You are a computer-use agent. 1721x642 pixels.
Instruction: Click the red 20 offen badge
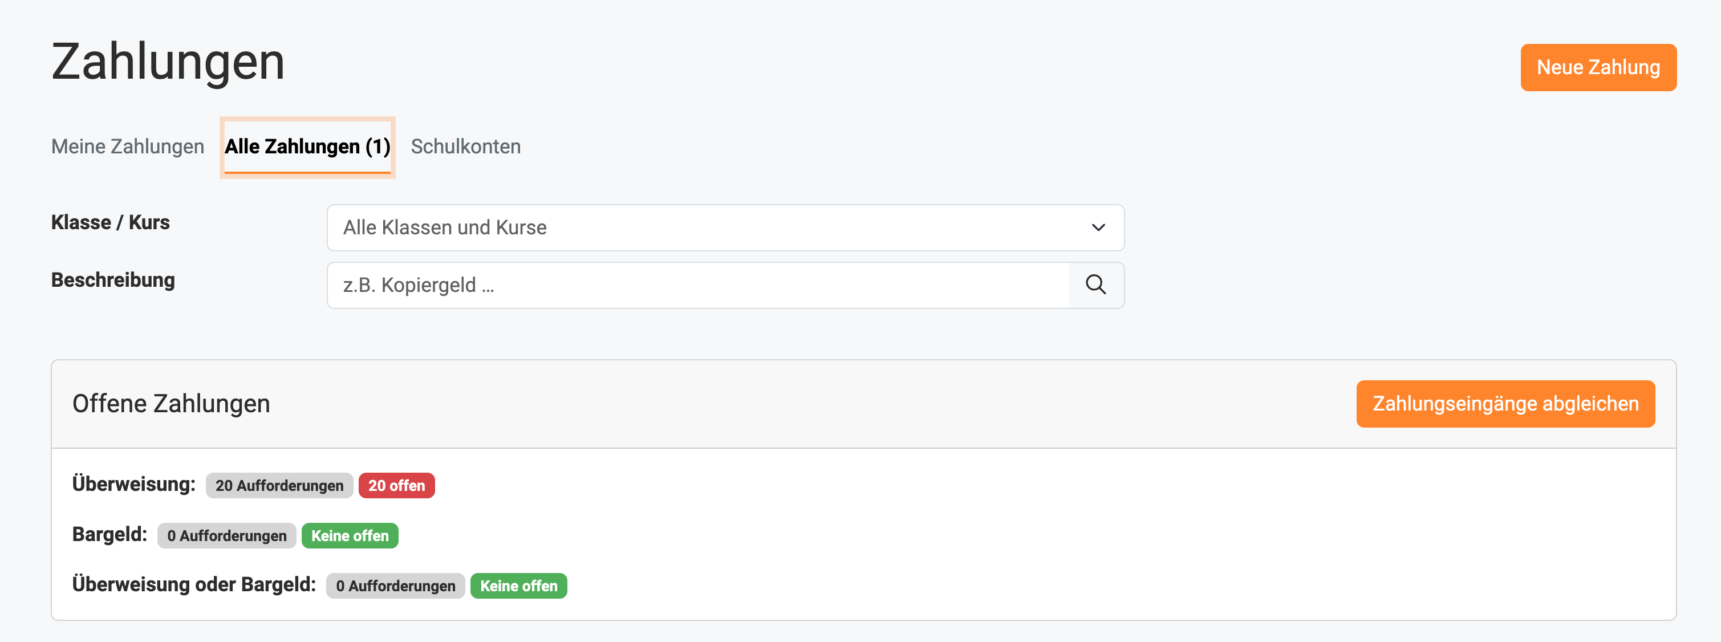[396, 486]
